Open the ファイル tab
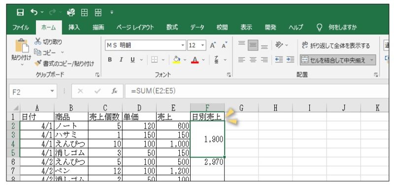394x188 pixels. click(21, 28)
